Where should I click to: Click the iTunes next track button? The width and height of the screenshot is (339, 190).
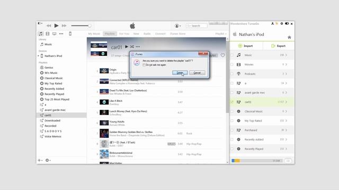pyautogui.click(x=64, y=26)
